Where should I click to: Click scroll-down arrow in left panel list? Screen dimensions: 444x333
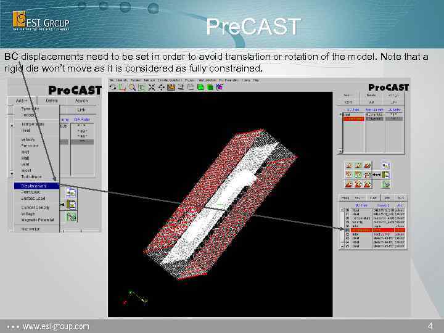(x=12, y=173)
